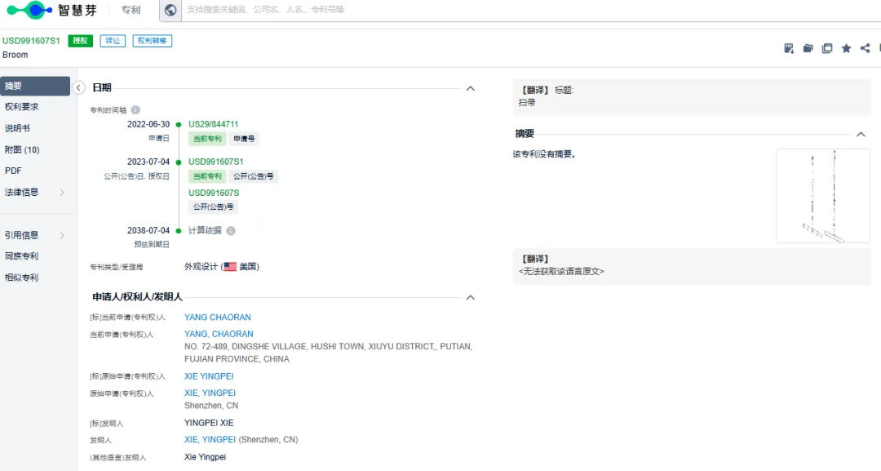Open the 说明书 sidebar tab
This screenshot has height=471, width=881.
pyautogui.click(x=17, y=128)
